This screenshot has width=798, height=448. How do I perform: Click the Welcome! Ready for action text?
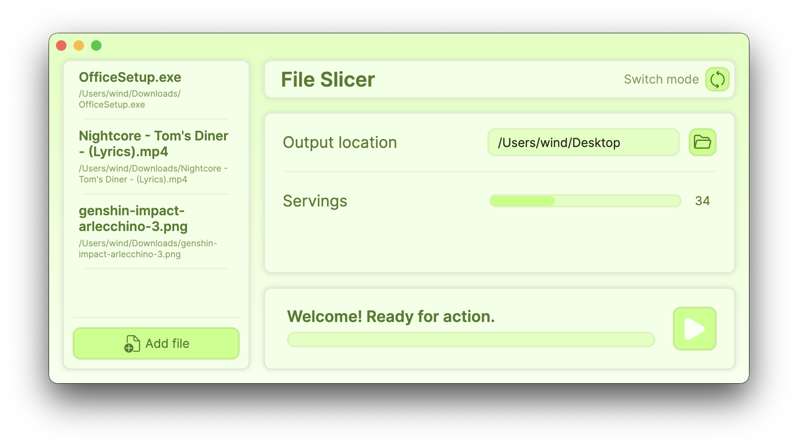(391, 316)
